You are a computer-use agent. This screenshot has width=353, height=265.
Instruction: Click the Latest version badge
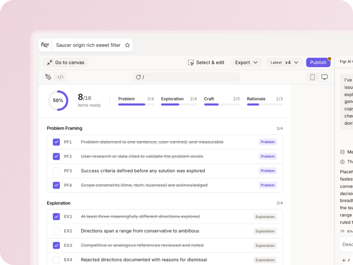click(x=276, y=62)
